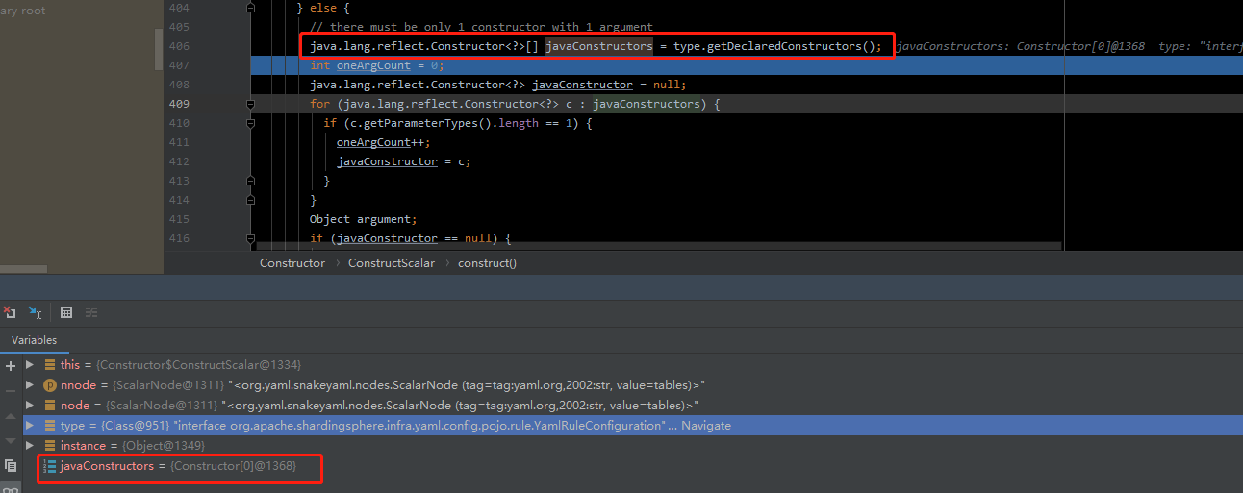The image size is (1243, 493).
Task: Collapse the for-loop fold at line 409
Action: tap(251, 104)
